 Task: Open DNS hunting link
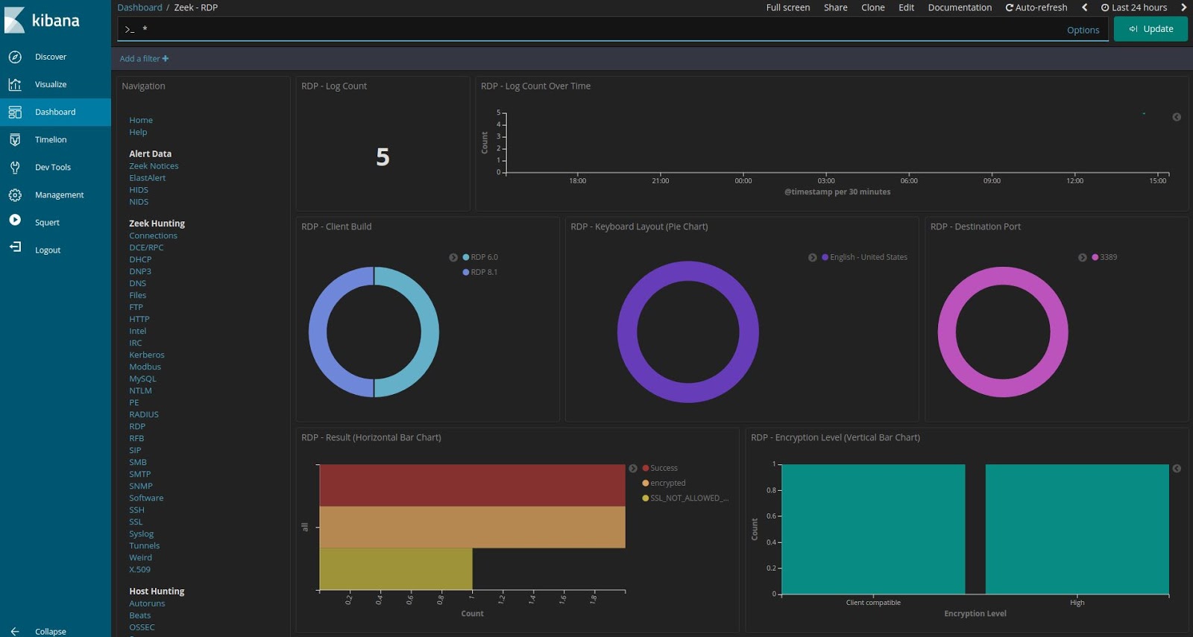coord(137,283)
